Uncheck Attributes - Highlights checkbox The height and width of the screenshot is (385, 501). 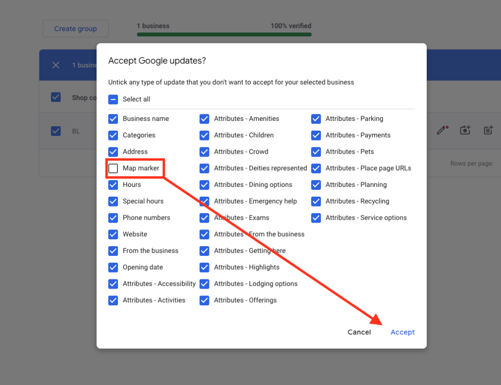[205, 268]
